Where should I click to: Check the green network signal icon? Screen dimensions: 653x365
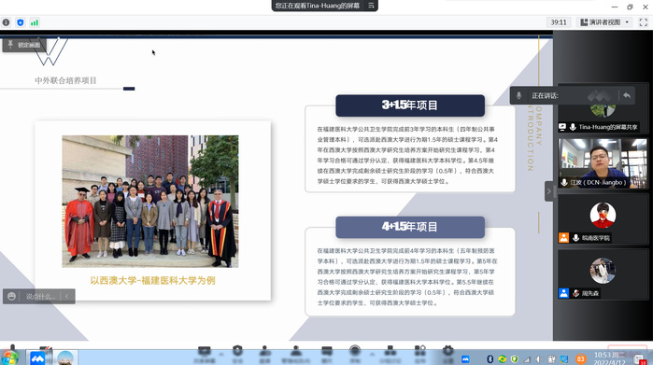[x=35, y=22]
